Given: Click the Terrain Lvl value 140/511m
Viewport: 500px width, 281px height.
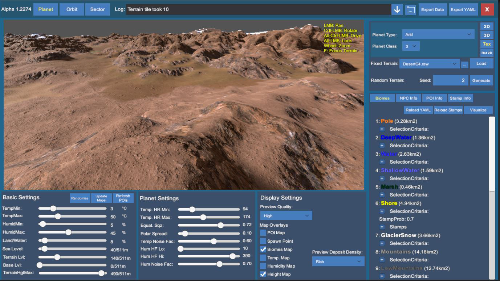Looking at the screenshot, I should 121,258.
